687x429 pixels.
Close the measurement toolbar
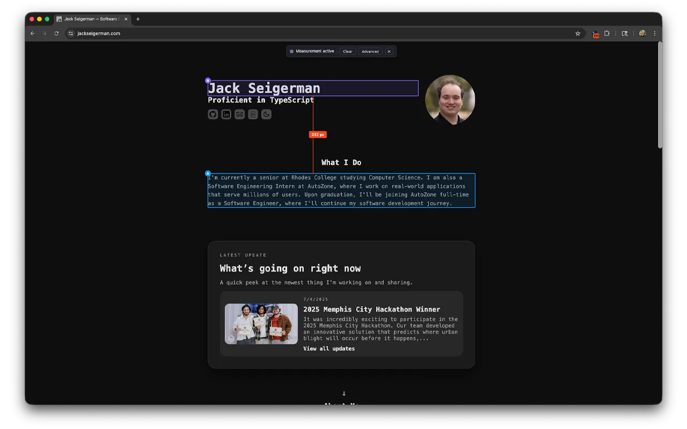[389, 51]
